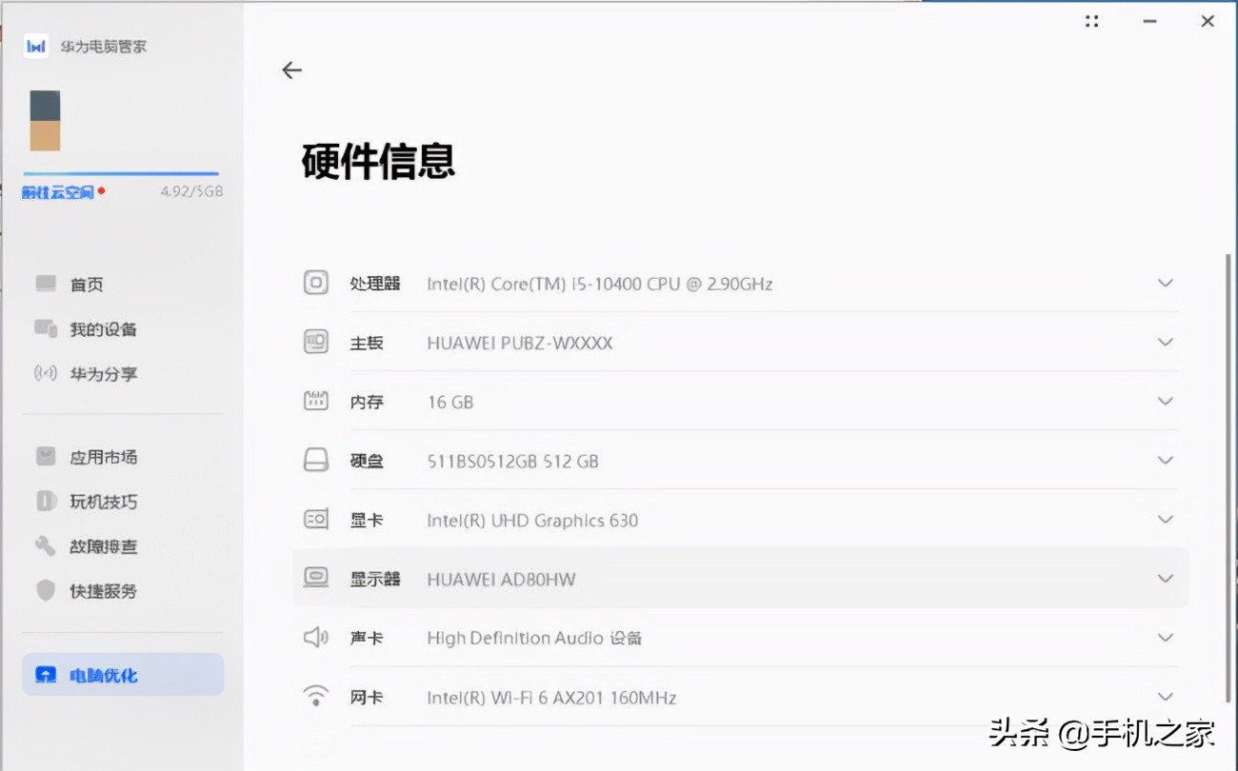The height and width of the screenshot is (771, 1238).
Task: Click the 我的设备 devices icon
Action: 46,328
